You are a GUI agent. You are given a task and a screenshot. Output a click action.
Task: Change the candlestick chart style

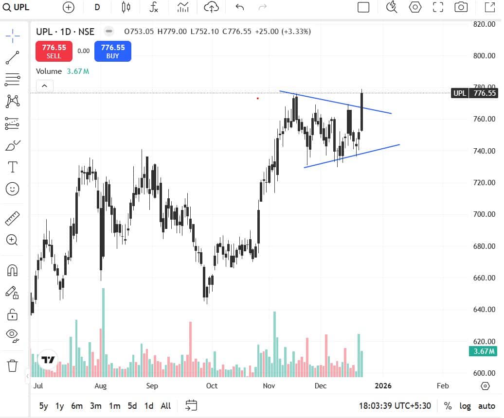126,7
